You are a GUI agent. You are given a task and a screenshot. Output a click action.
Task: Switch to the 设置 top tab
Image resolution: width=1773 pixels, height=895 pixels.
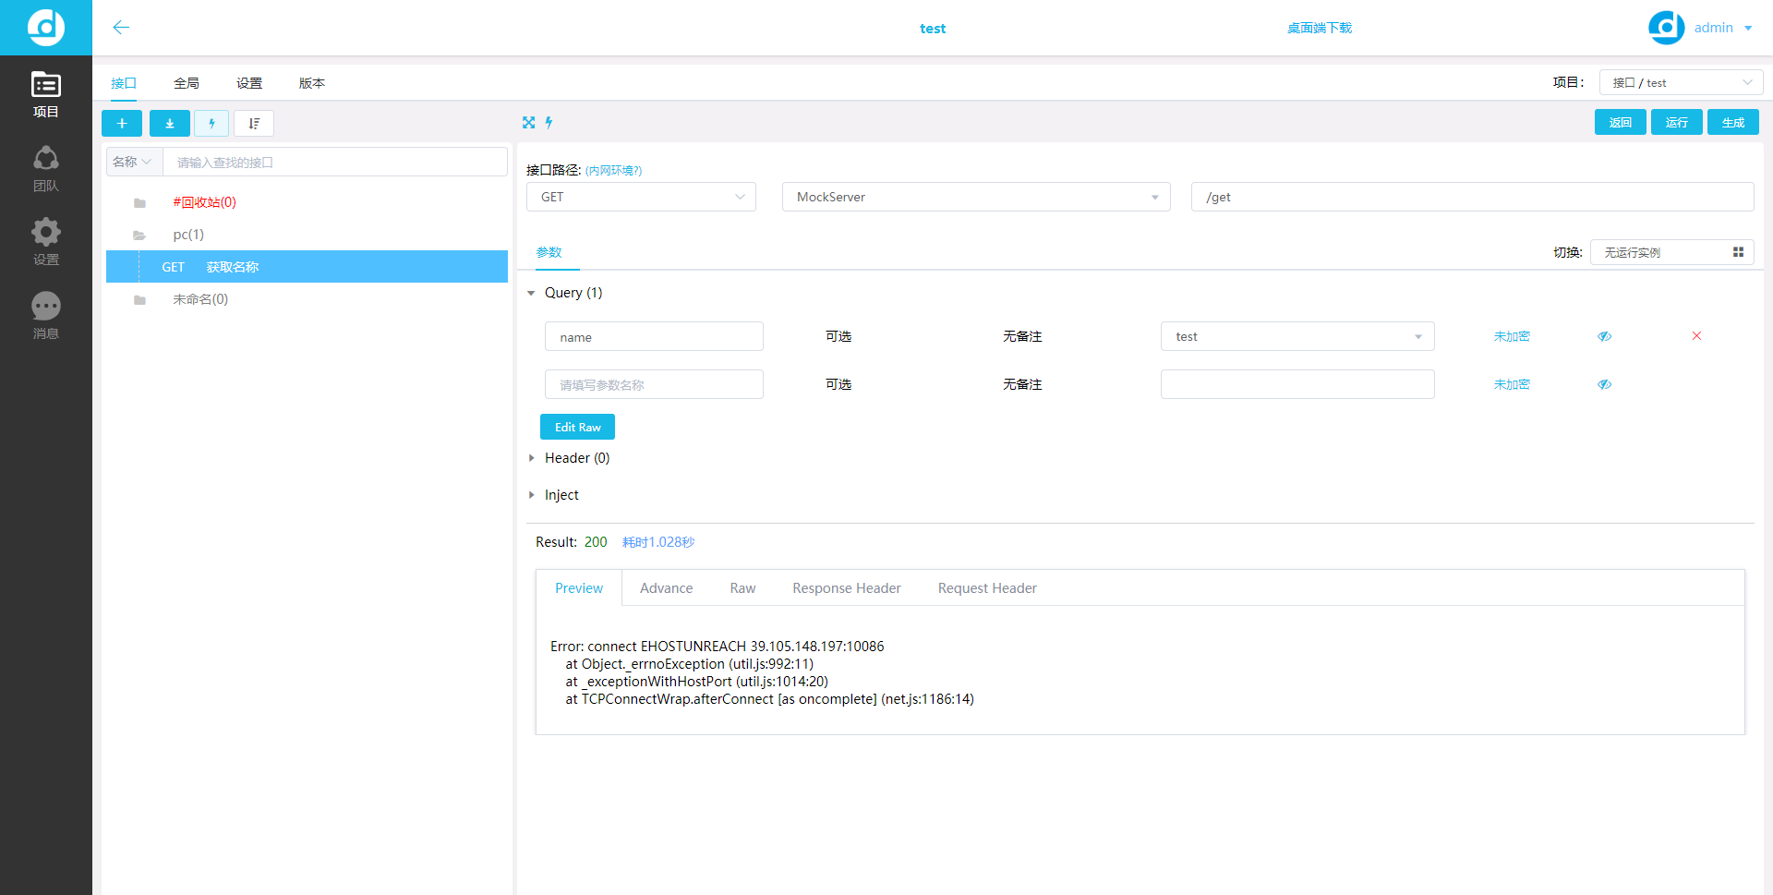tap(249, 83)
